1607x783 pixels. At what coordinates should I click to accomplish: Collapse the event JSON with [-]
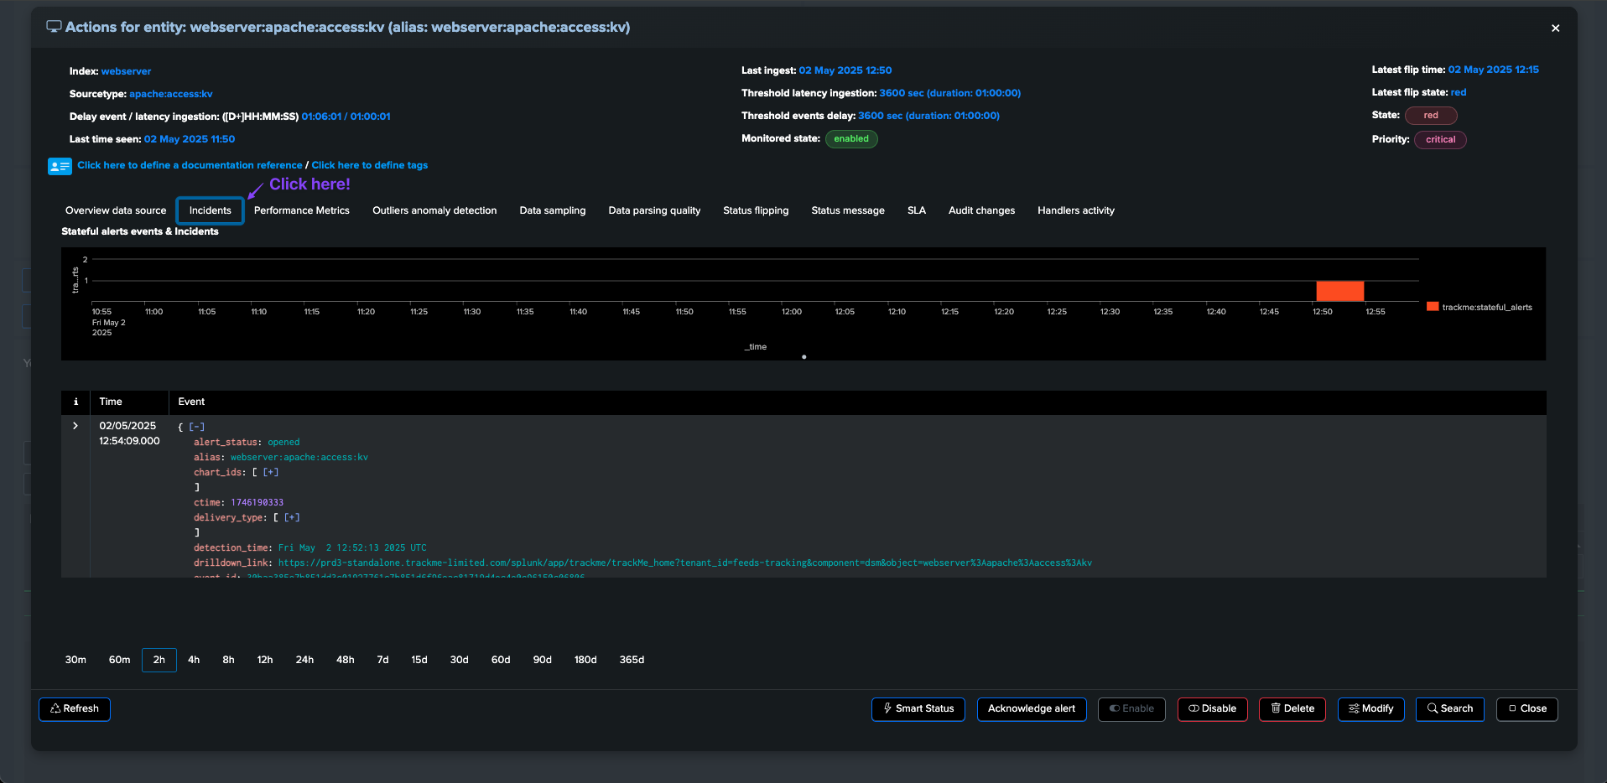click(x=196, y=427)
